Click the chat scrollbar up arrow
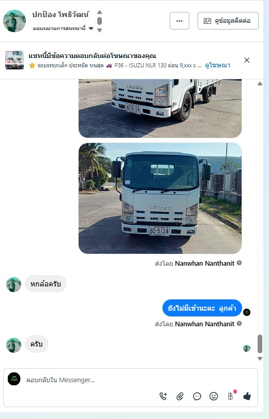Viewport: 269px width, 419px height. (260, 84)
